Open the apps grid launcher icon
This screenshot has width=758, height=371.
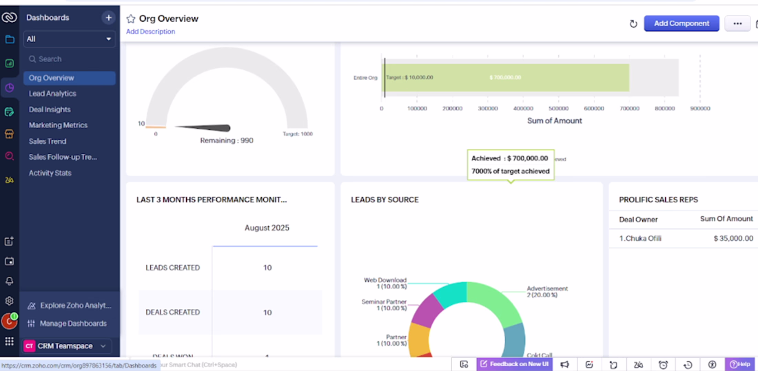point(9,341)
